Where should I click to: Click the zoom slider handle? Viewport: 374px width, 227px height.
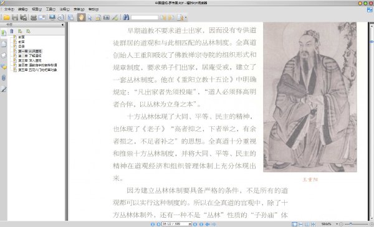pos(350,224)
